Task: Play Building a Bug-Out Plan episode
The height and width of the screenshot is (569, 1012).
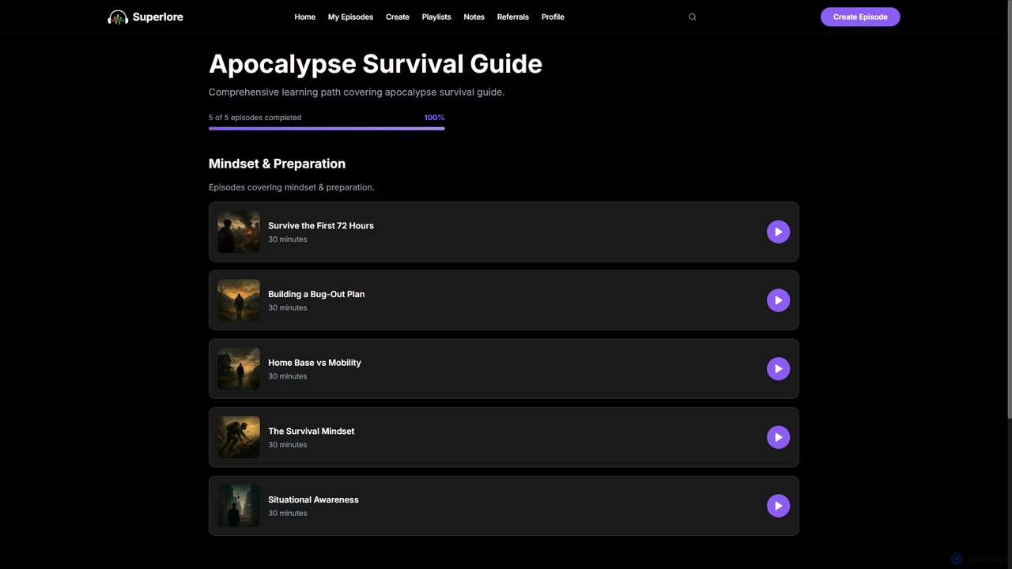Action: click(x=778, y=300)
